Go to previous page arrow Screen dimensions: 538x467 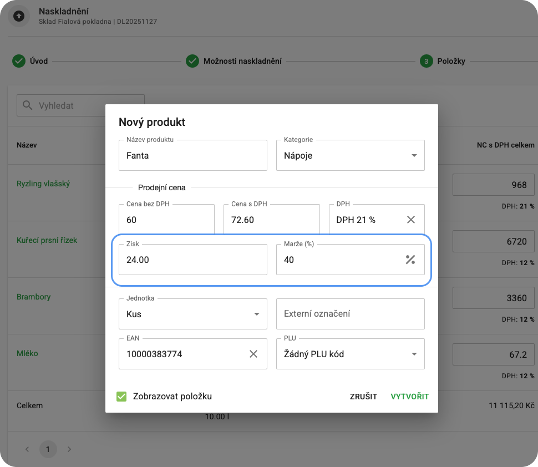tap(27, 449)
